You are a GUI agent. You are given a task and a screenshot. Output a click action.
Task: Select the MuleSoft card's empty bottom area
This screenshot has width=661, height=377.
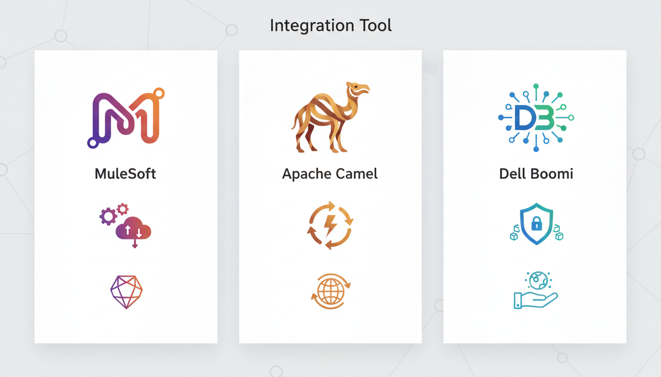[126, 326]
